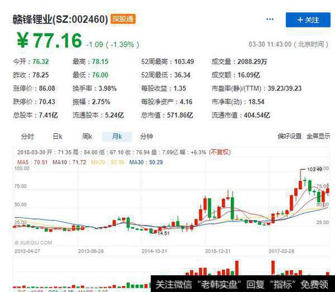Click the 市盈率 value 39.23/39.23
This screenshot has width=335, height=292.
pos(285,88)
